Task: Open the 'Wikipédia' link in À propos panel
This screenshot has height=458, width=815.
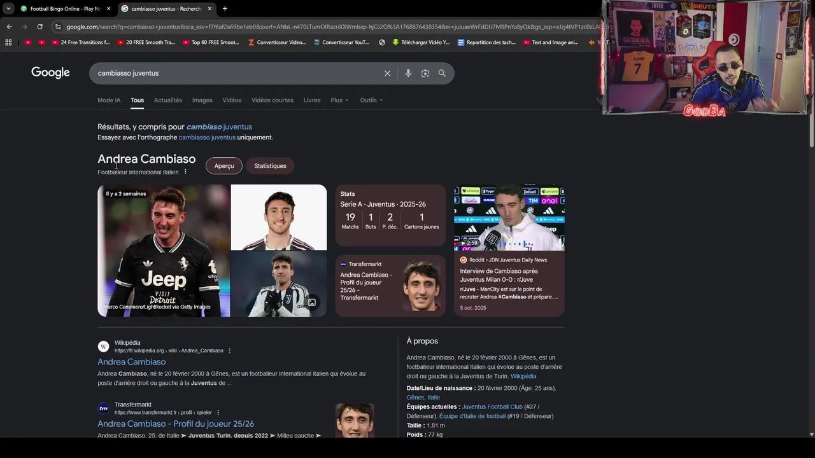Action: pyautogui.click(x=523, y=376)
